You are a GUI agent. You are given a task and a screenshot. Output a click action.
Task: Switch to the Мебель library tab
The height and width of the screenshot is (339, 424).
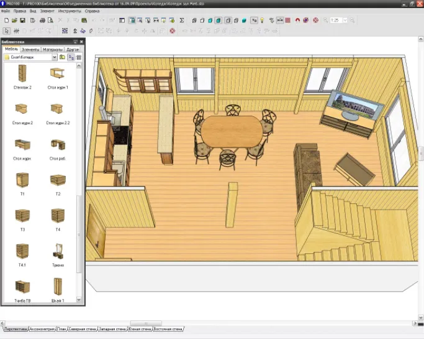pyautogui.click(x=11, y=49)
